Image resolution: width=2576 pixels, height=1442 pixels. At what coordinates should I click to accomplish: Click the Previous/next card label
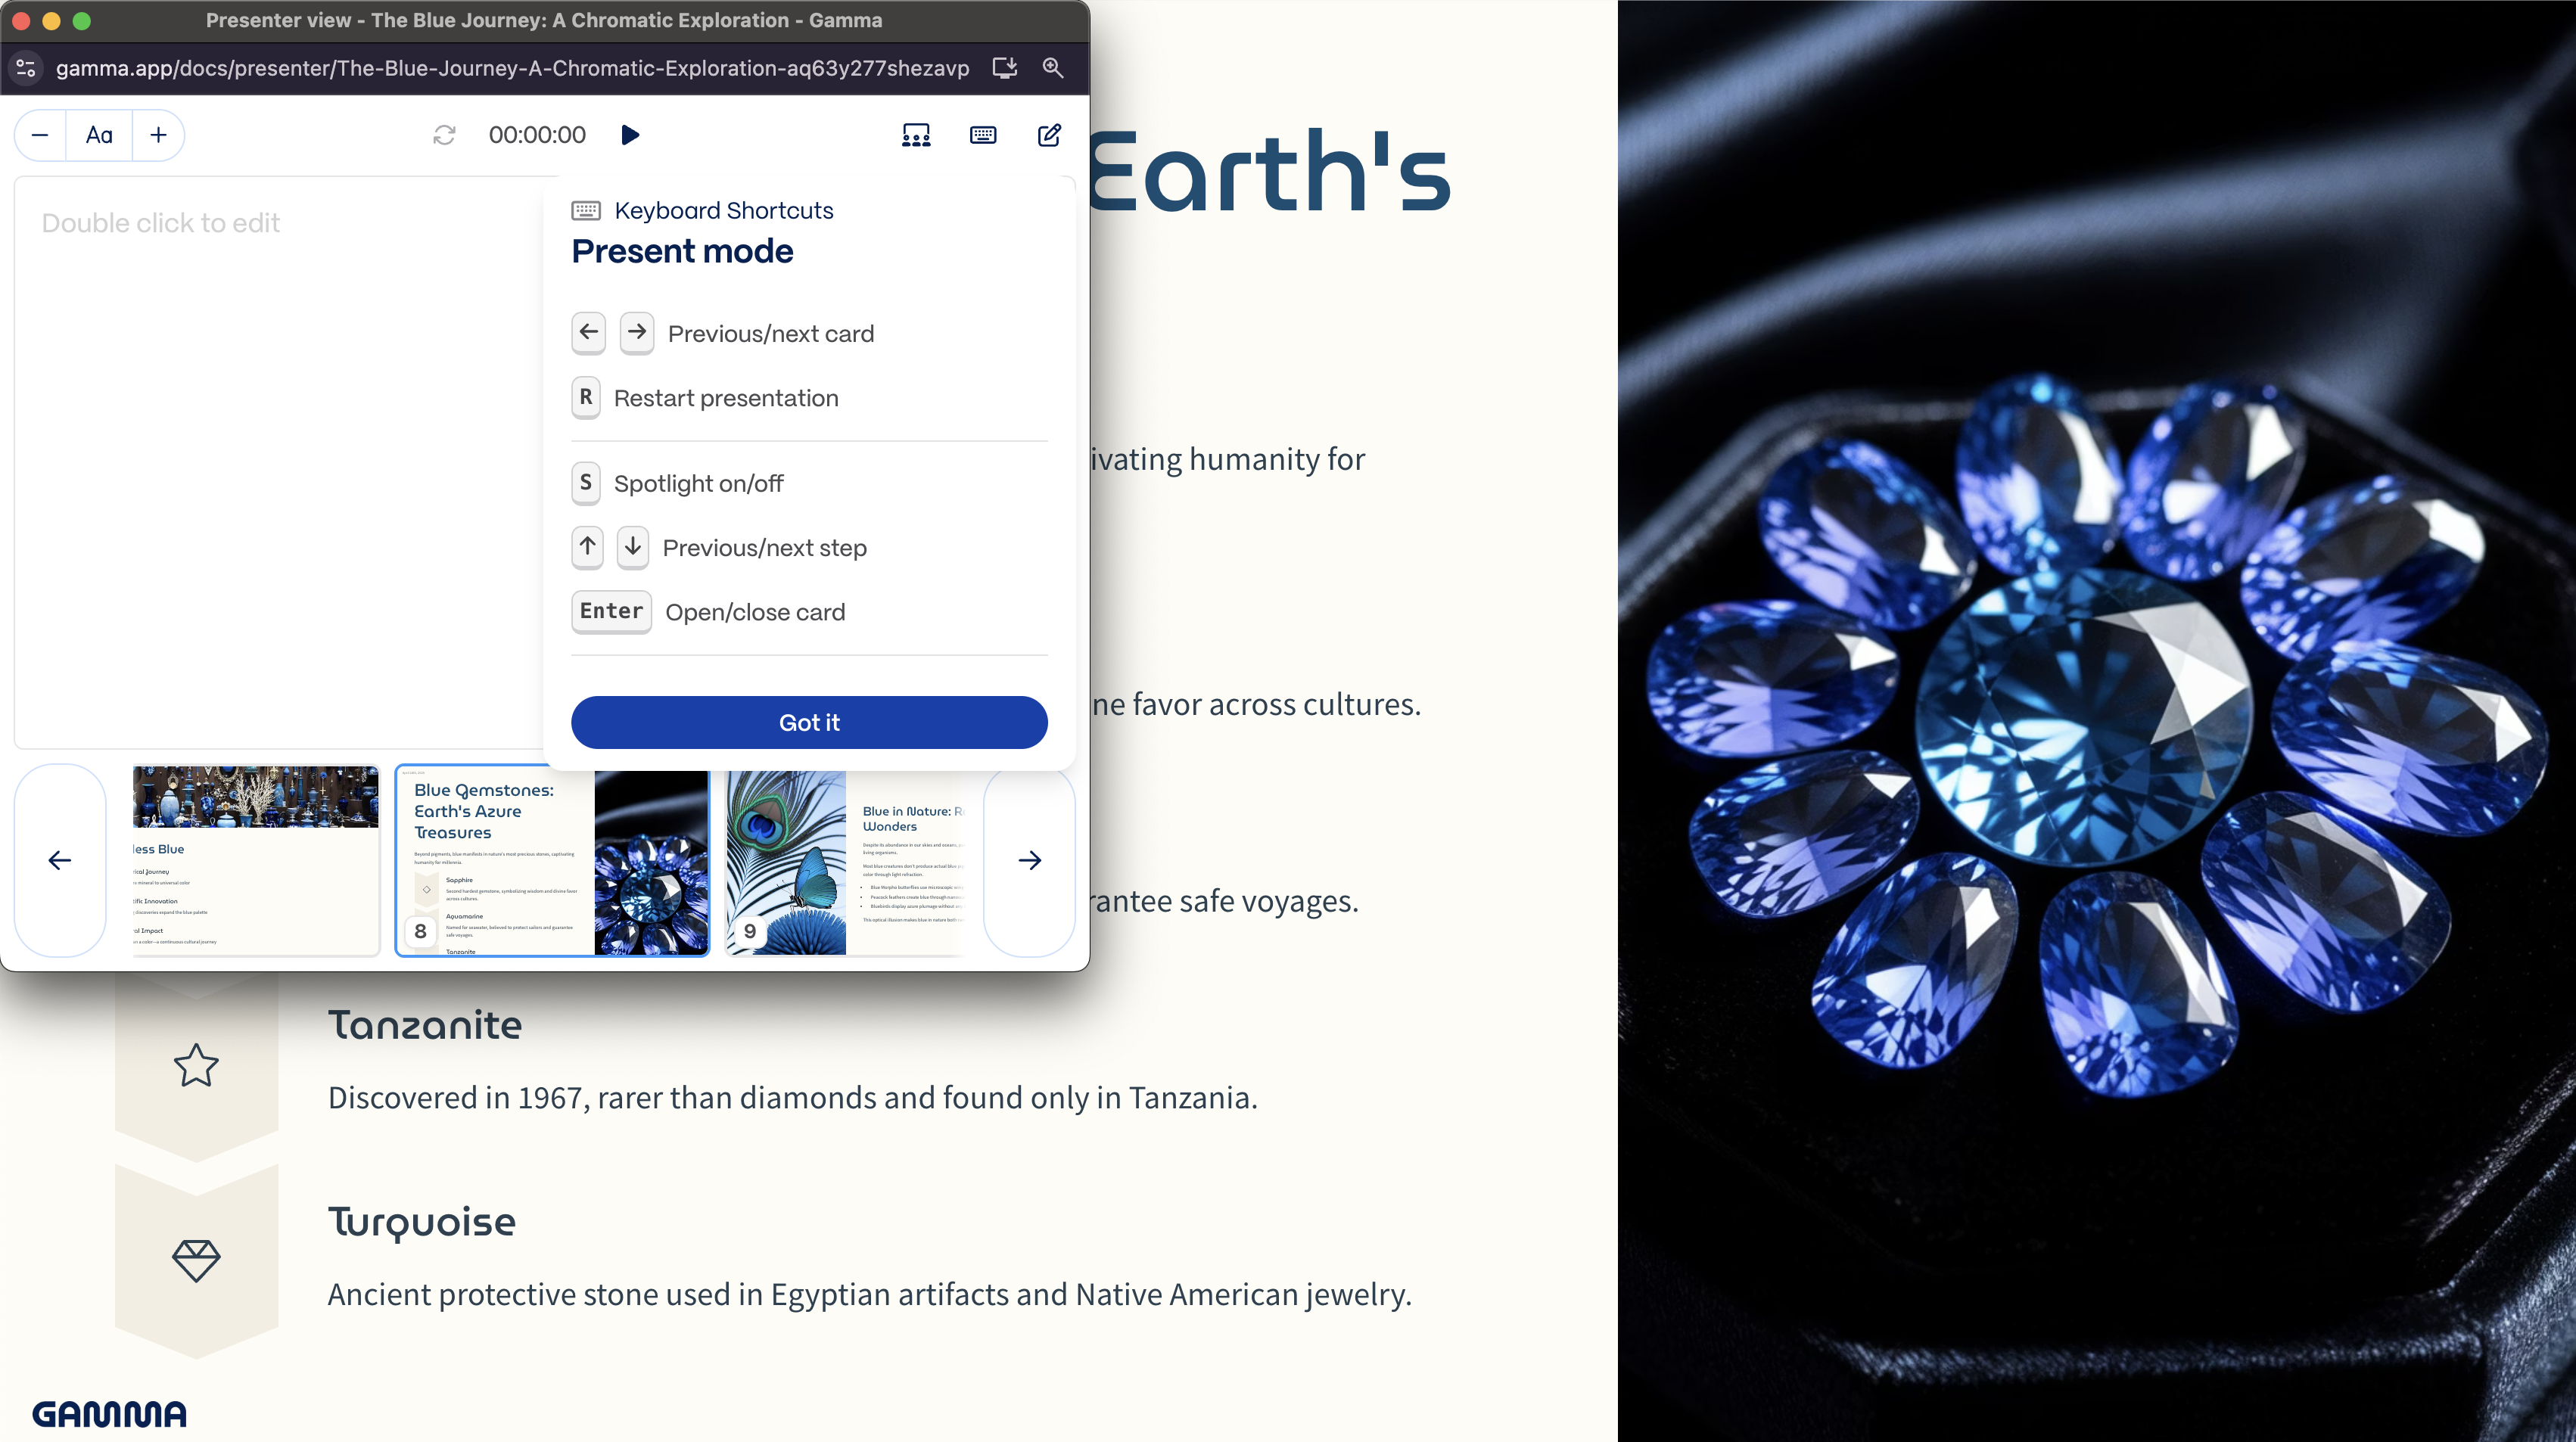tap(771, 334)
